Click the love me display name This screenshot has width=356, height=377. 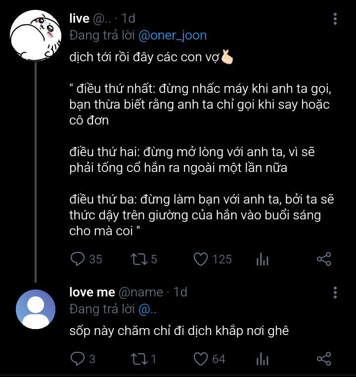(x=92, y=292)
